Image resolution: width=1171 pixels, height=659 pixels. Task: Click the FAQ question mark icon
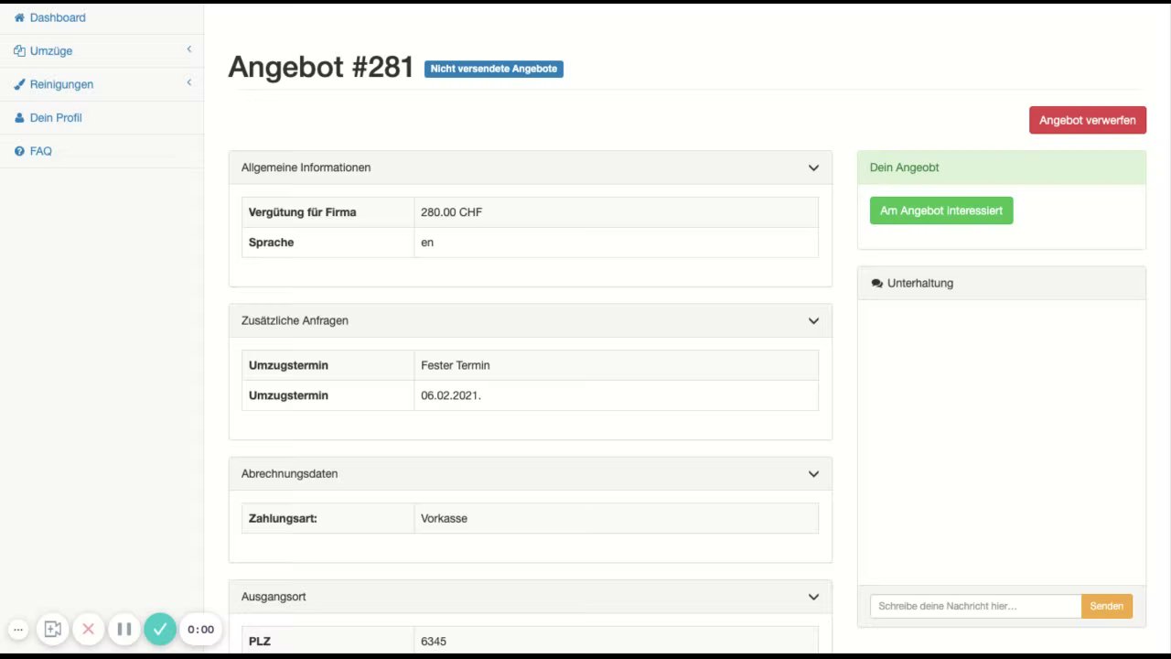click(x=19, y=151)
